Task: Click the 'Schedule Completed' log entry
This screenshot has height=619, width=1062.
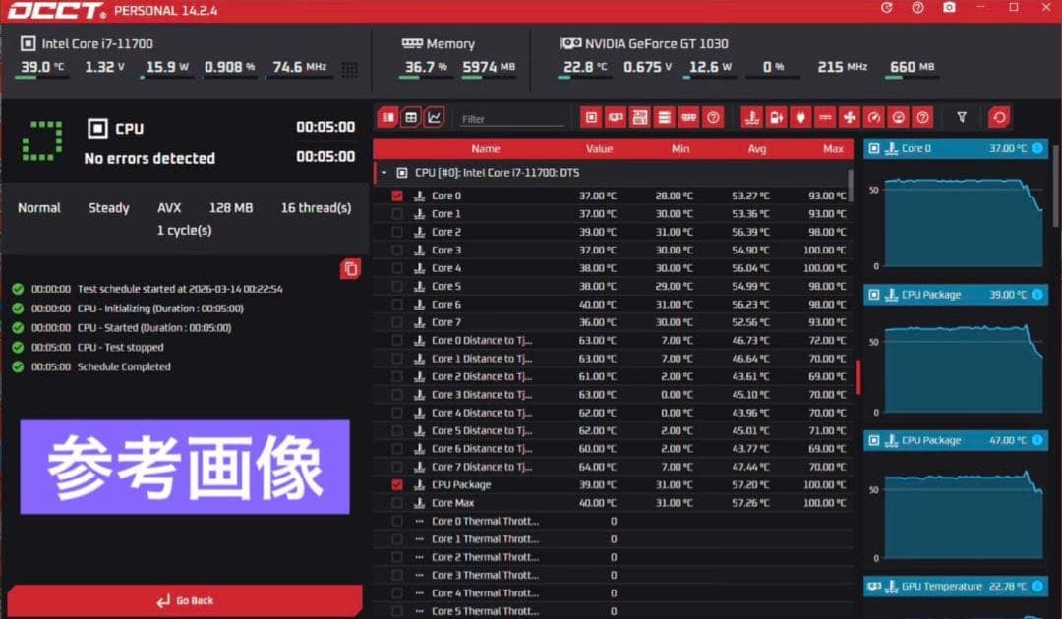Action: 124,366
